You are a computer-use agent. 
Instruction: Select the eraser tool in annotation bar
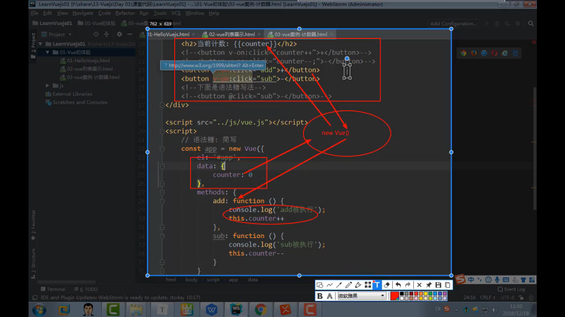[387, 285]
